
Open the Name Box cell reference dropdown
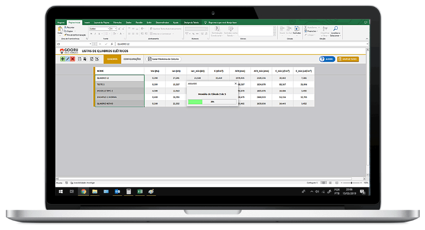click(90, 44)
